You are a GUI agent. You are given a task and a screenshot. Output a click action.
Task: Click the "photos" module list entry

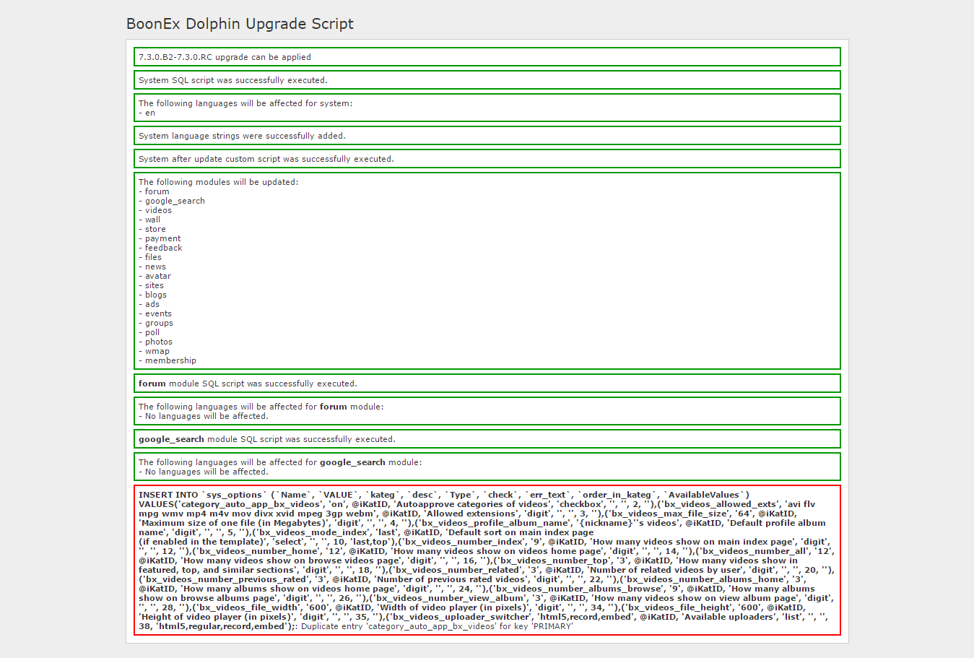click(x=158, y=342)
